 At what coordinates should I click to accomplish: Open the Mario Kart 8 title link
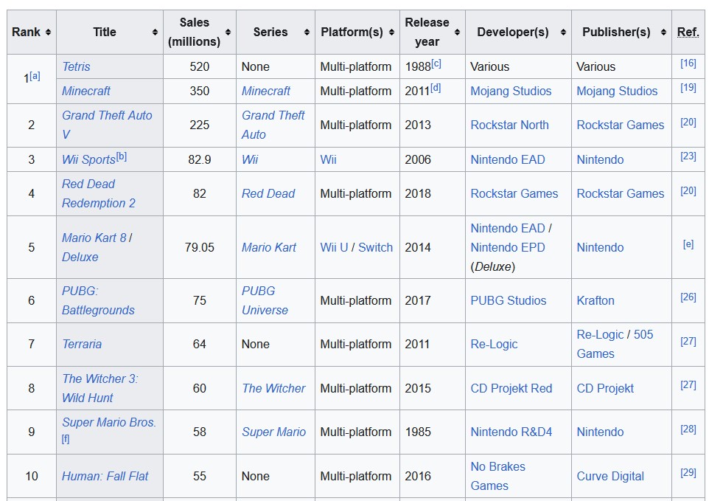(94, 238)
